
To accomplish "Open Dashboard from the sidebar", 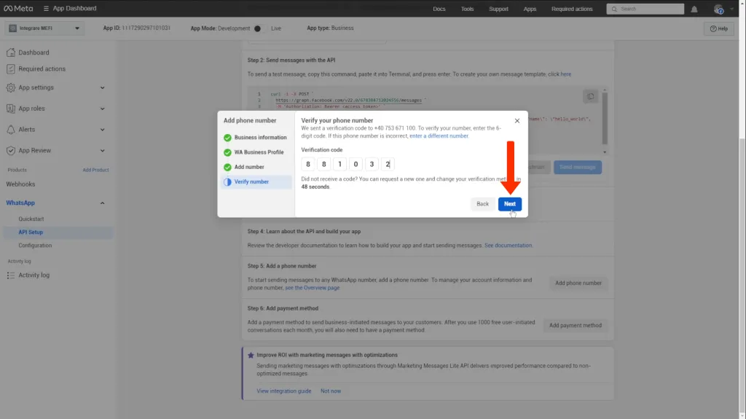I will (34, 52).
